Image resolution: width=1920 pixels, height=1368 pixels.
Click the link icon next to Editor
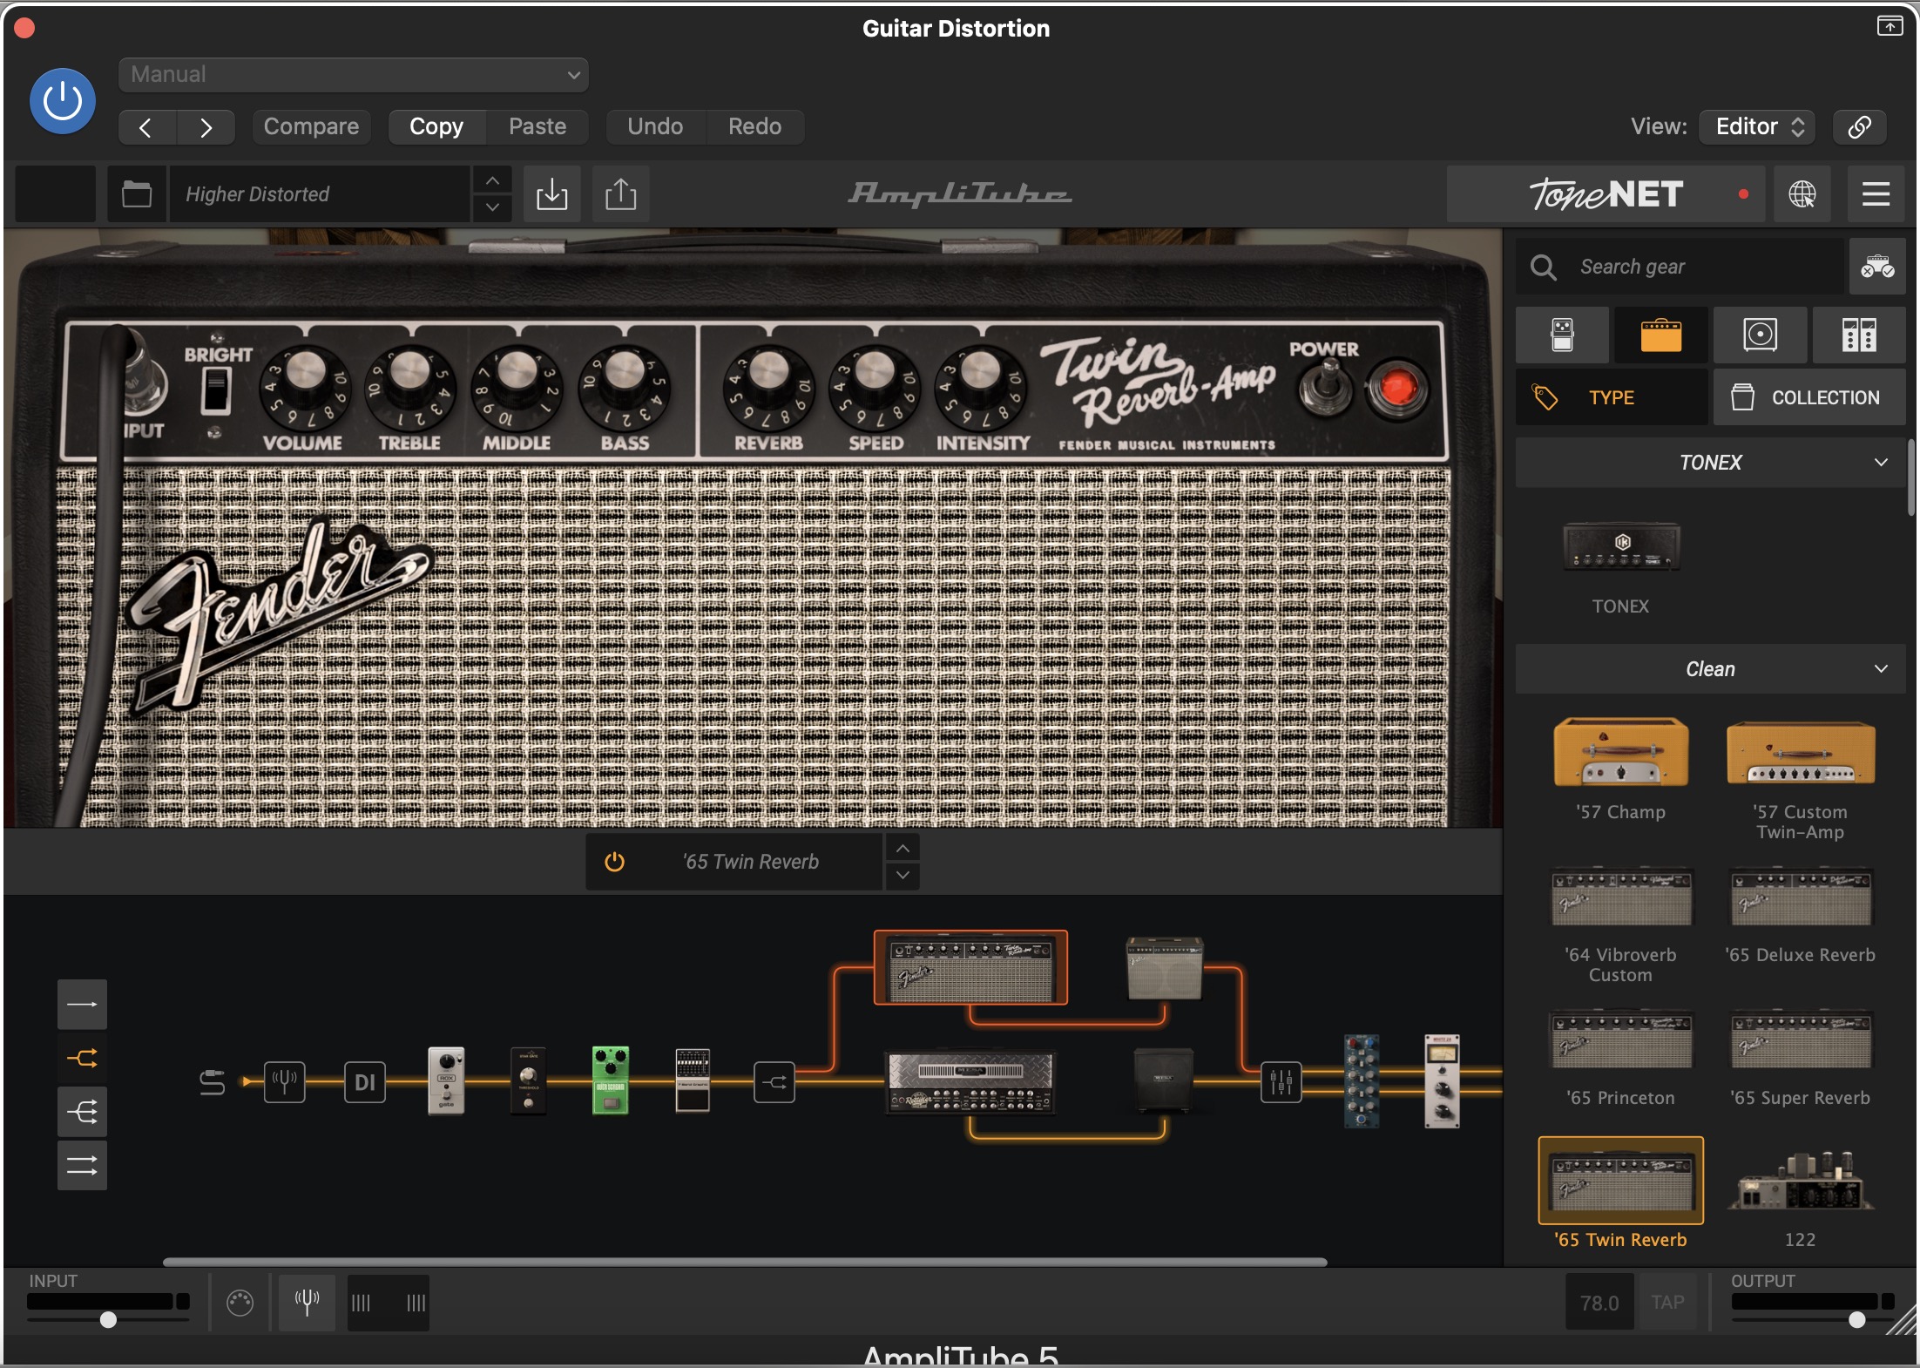tap(1859, 126)
